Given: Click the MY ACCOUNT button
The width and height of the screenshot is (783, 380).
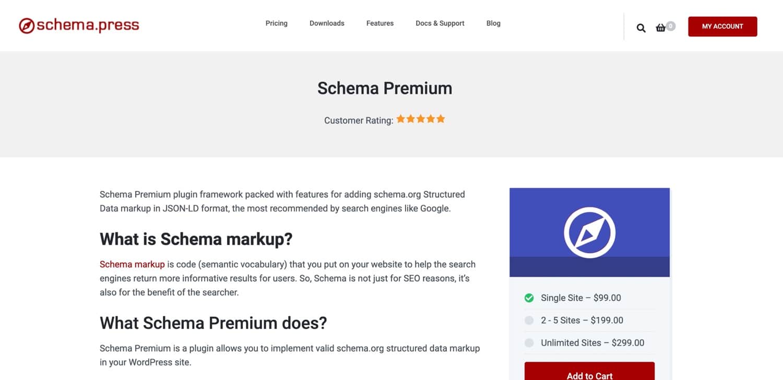Looking at the screenshot, I should 722,26.
